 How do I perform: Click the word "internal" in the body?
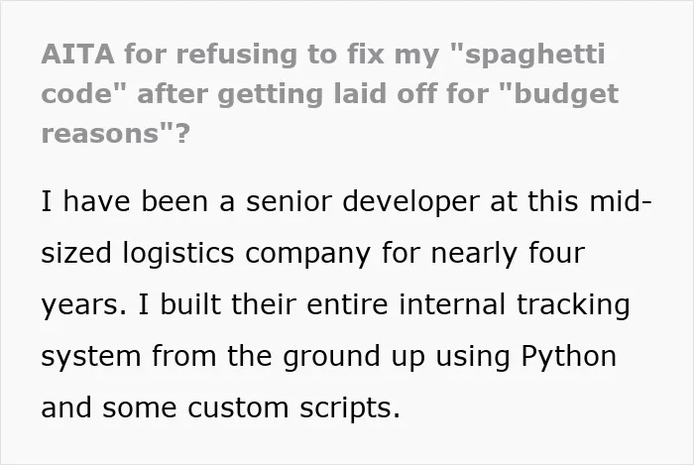tap(452, 304)
